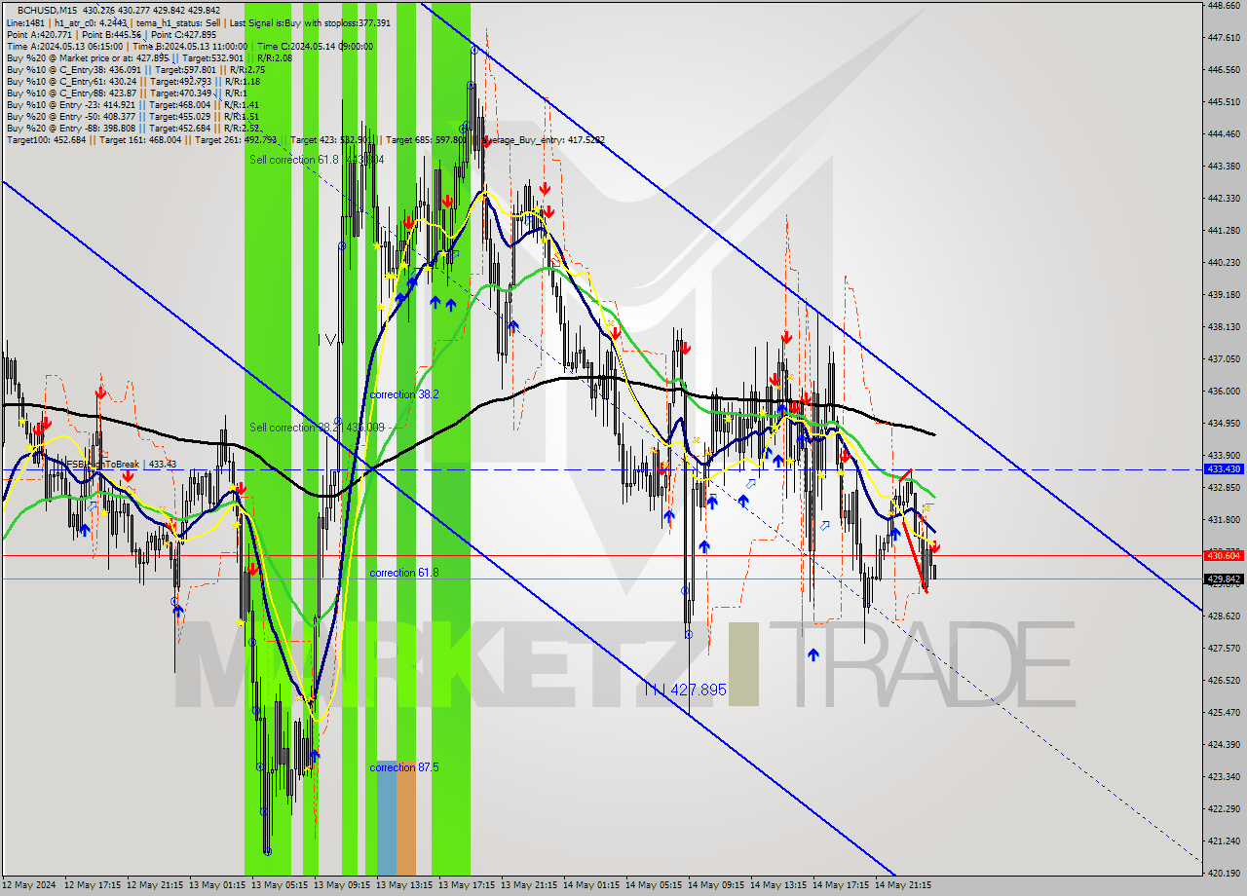Click the '14 May 09:15' time axis label
1247x896 pixels.
(x=716, y=885)
